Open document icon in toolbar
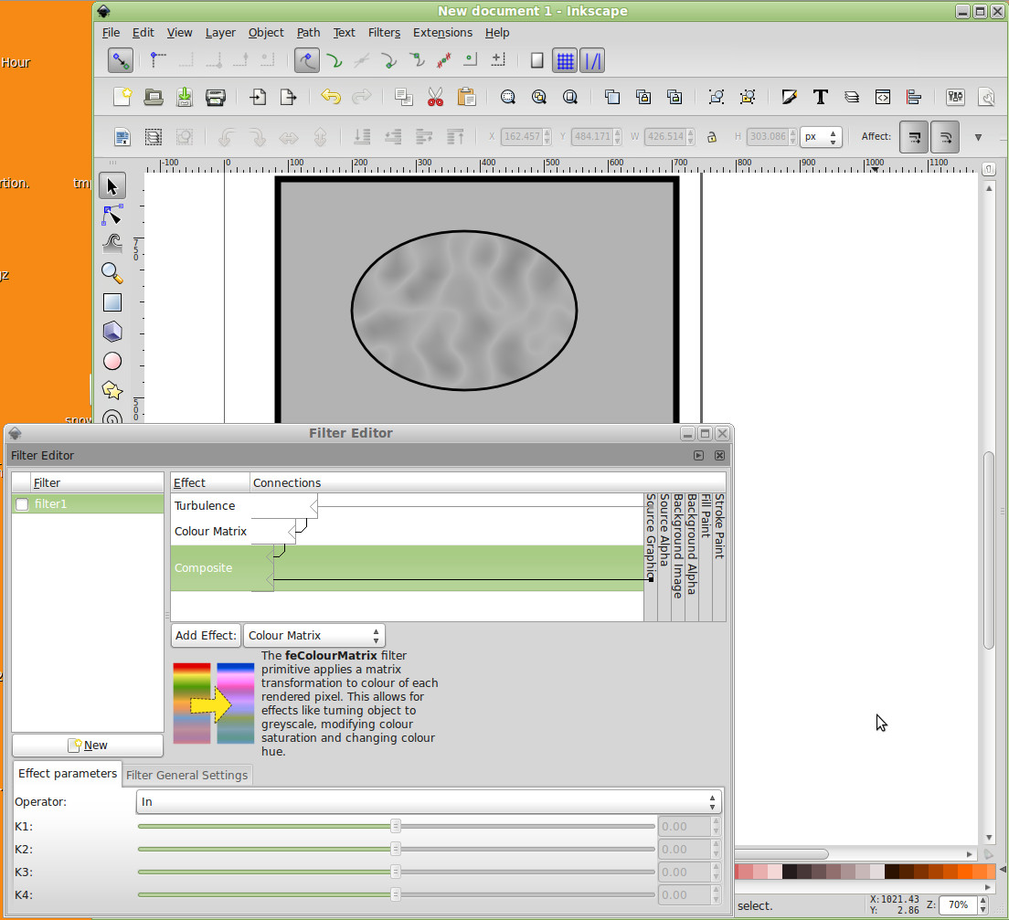 pyautogui.click(x=154, y=97)
